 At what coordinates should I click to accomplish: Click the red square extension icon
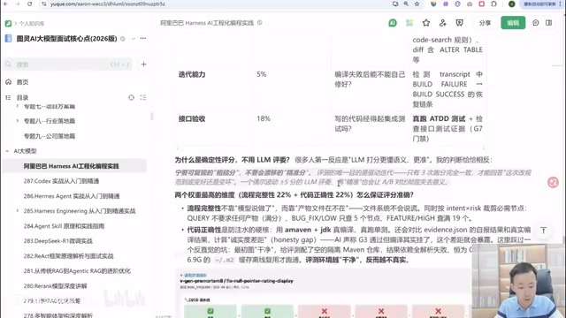click(481, 4)
